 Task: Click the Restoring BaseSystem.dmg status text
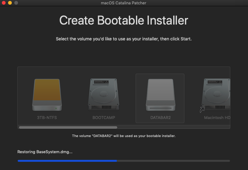45,152
